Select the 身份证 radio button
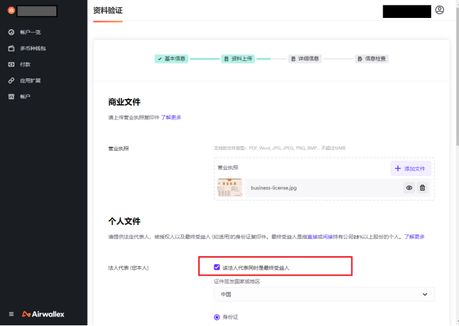The width and height of the screenshot is (459, 326). [217, 317]
